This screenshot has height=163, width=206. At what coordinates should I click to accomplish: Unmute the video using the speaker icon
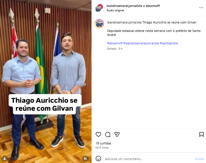[85, 159]
